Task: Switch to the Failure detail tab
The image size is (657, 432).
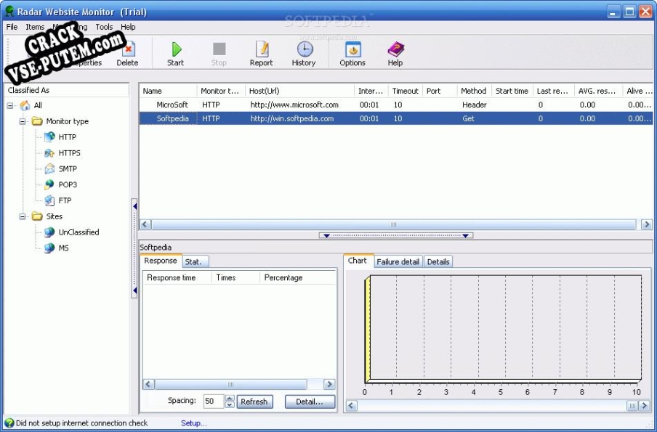Action: point(398,262)
